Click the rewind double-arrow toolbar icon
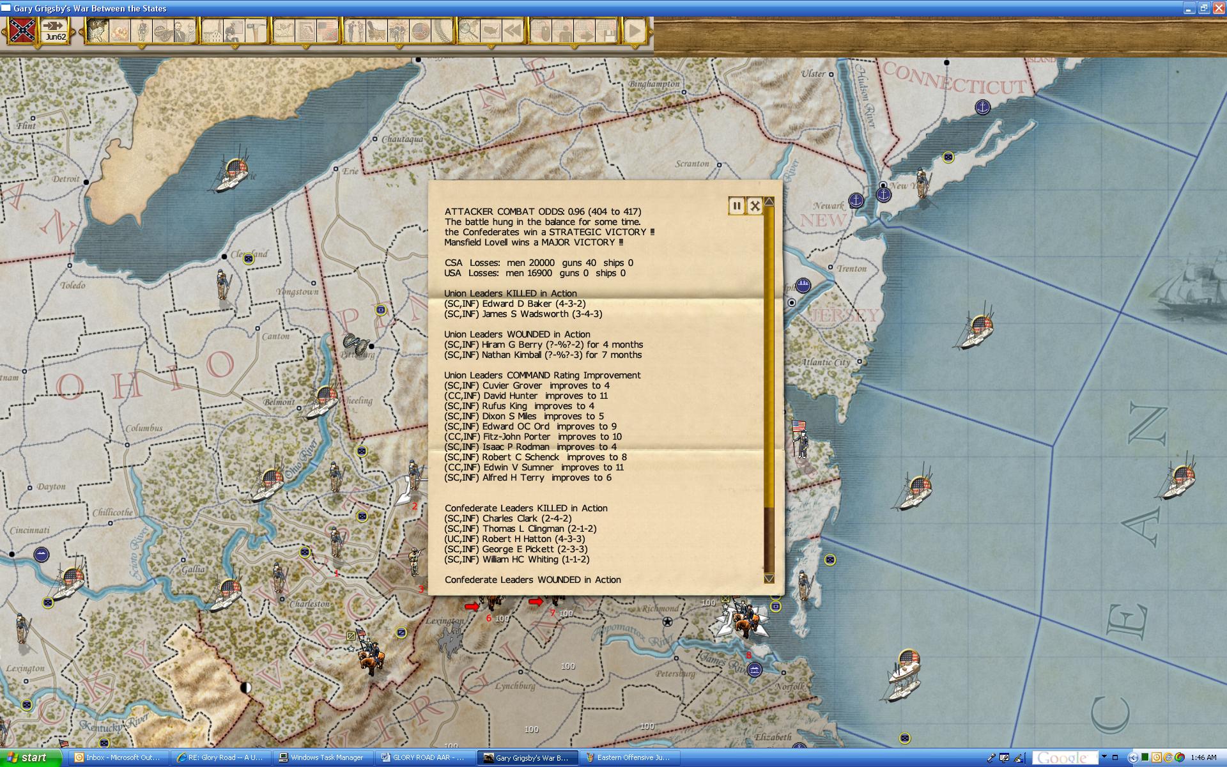Image resolution: width=1227 pixels, height=767 pixels. (x=513, y=31)
